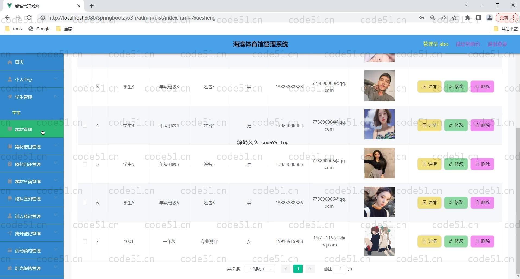Close the 后台管理系统 tab
This screenshot has width=520, height=279.
tap(79, 6)
